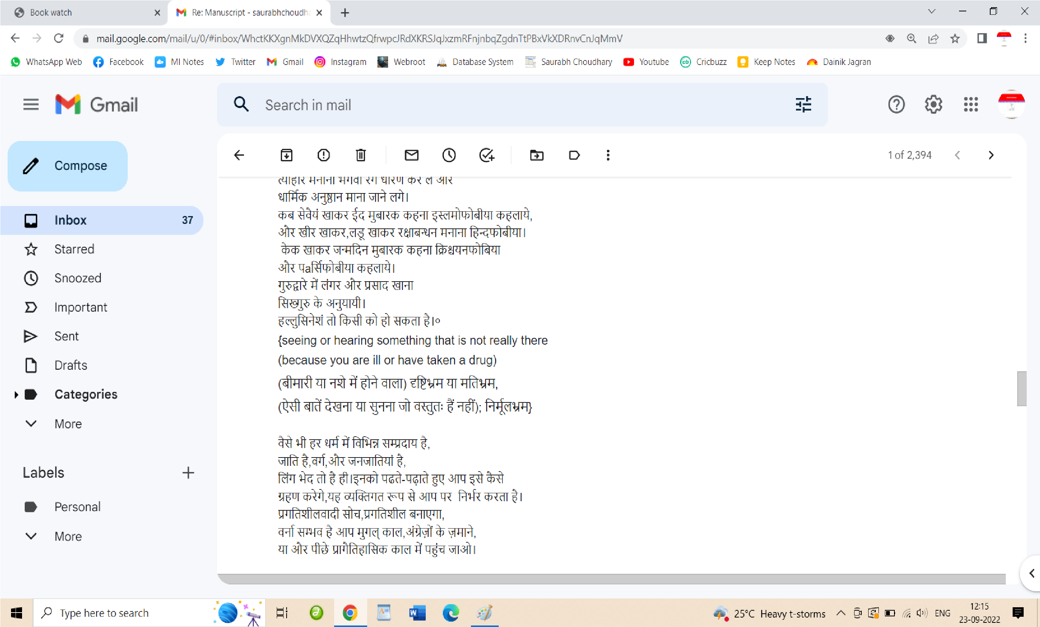Archive this email using the toolbar icon
1040x627 pixels.
[287, 155]
